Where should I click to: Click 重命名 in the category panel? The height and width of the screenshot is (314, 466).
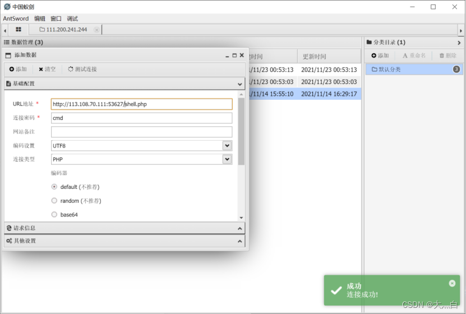pos(414,56)
